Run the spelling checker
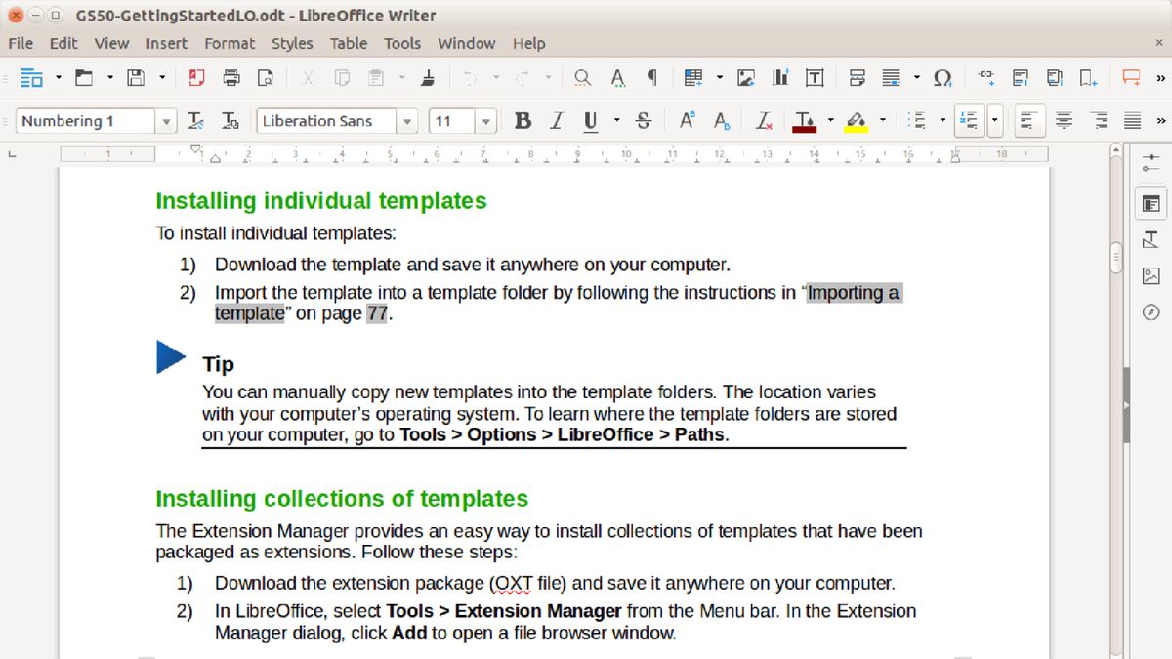 (617, 76)
